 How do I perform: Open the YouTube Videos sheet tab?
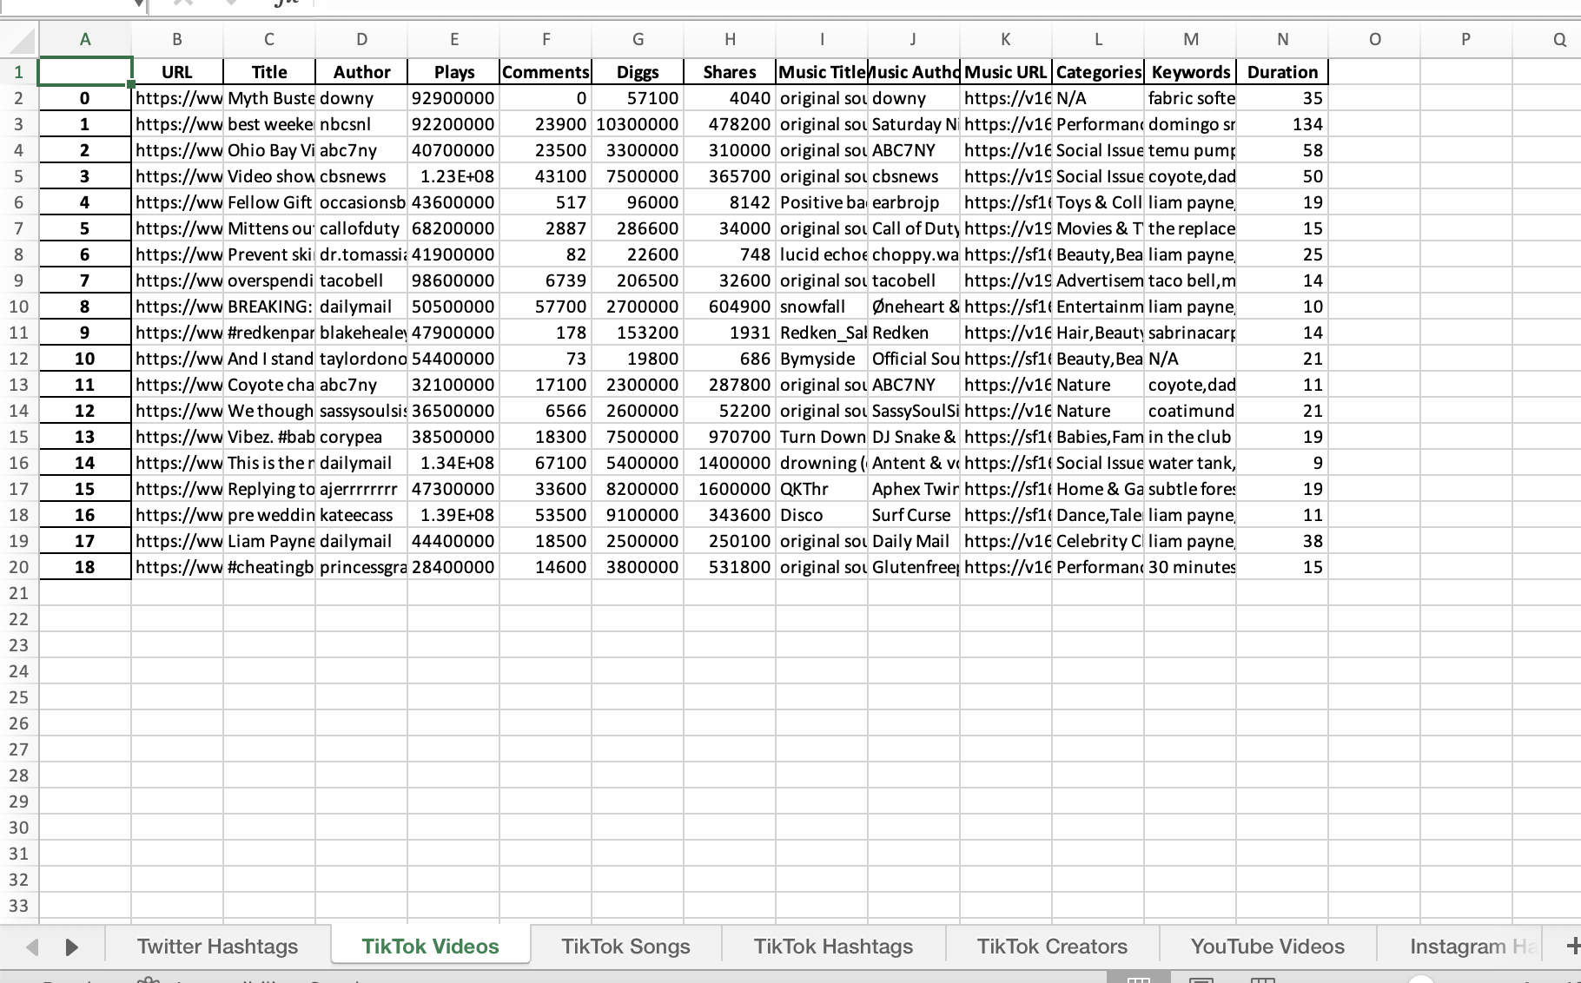click(x=1267, y=946)
